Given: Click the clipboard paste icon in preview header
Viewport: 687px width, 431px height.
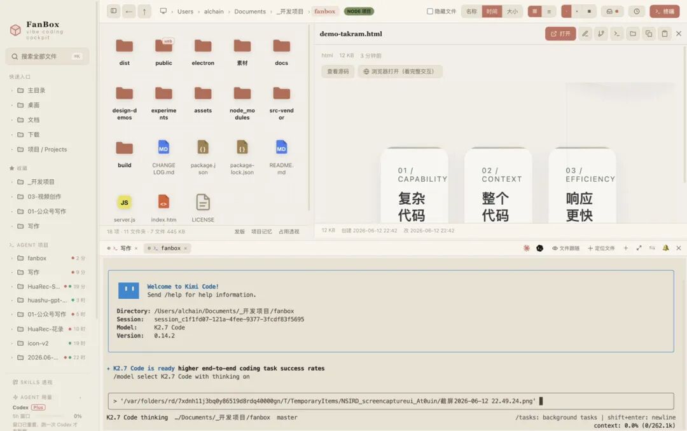Looking at the screenshot, I should (x=665, y=33).
